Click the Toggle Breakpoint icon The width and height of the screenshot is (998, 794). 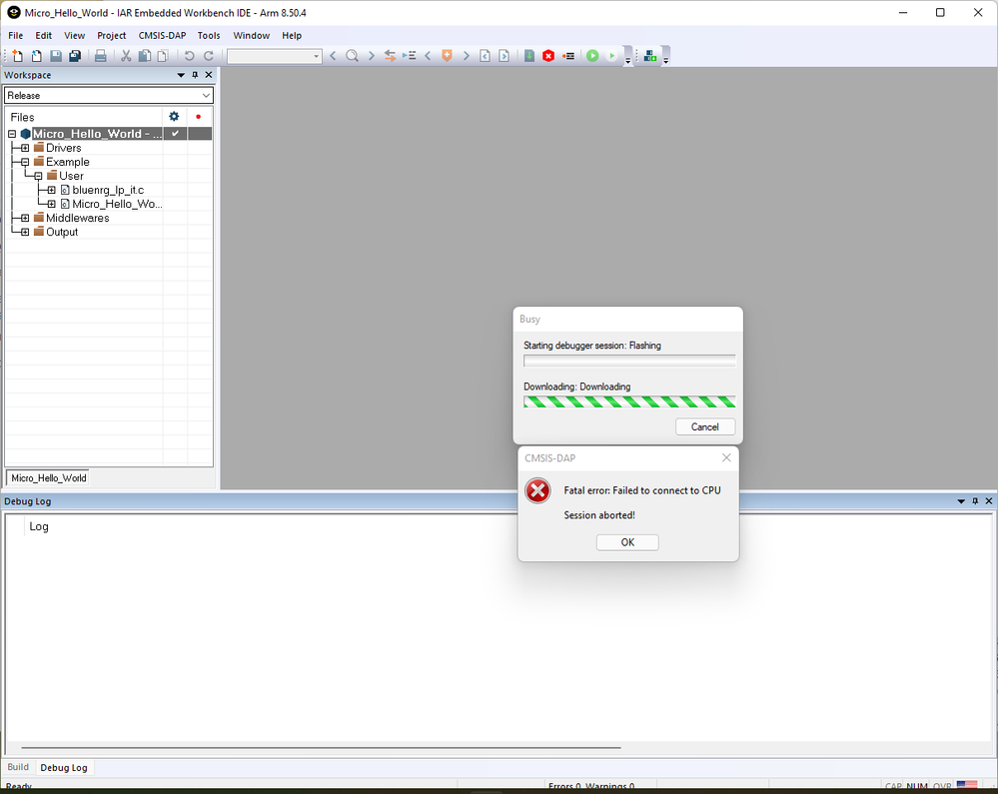(x=568, y=56)
